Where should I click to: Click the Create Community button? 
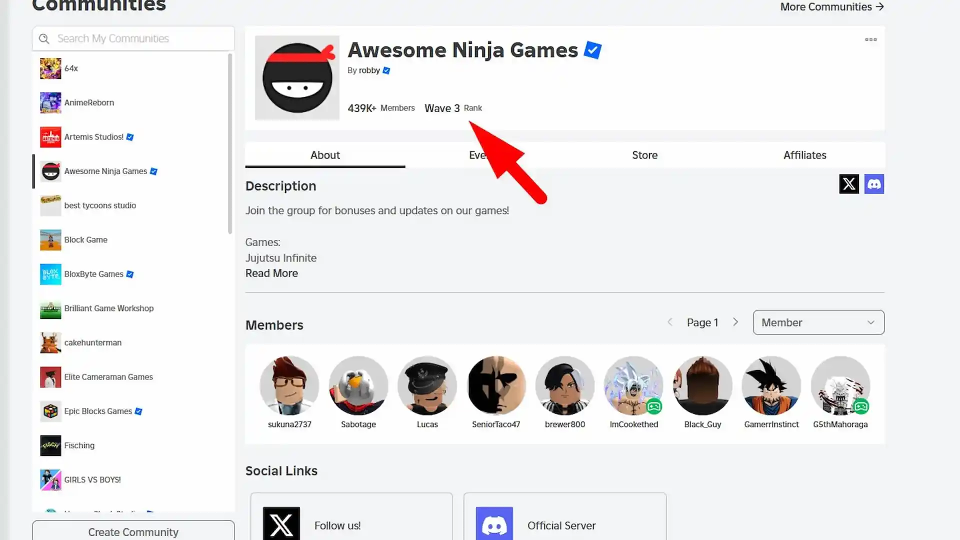[x=132, y=531]
